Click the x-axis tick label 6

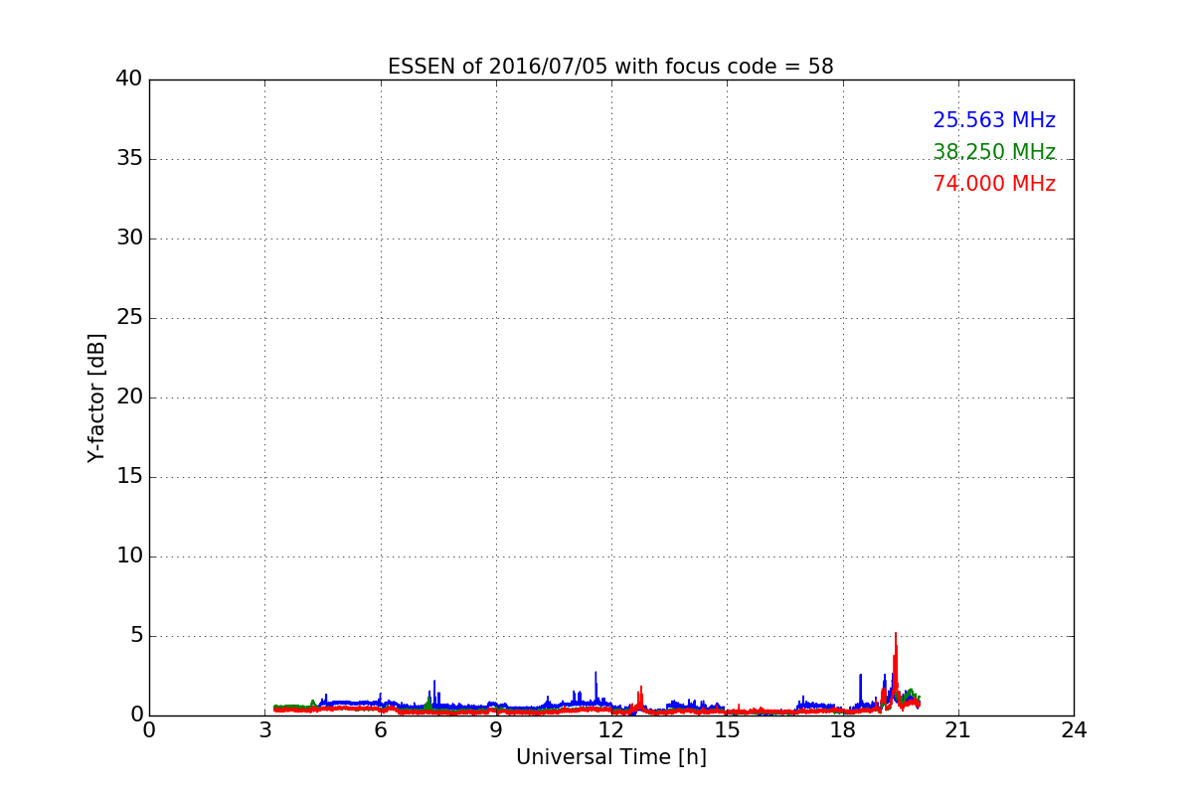[x=380, y=730]
